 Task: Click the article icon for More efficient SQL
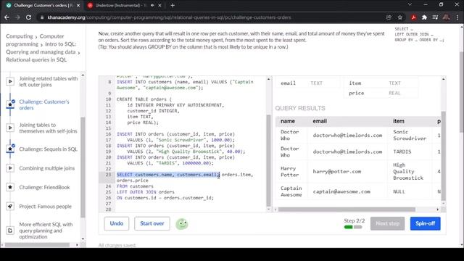[x=10, y=231]
